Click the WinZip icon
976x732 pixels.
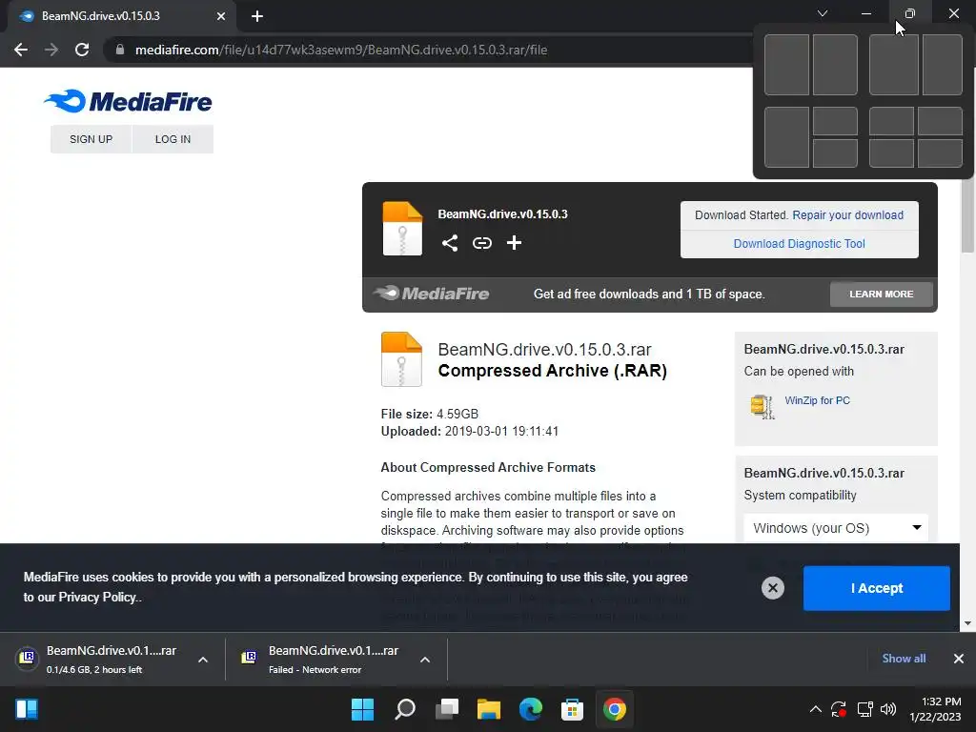tap(762, 406)
